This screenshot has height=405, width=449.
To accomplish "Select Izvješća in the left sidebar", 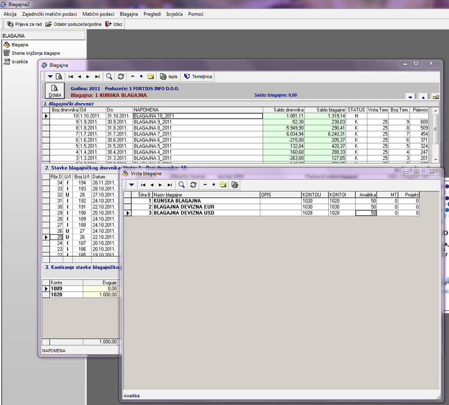I will click(x=16, y=62).
